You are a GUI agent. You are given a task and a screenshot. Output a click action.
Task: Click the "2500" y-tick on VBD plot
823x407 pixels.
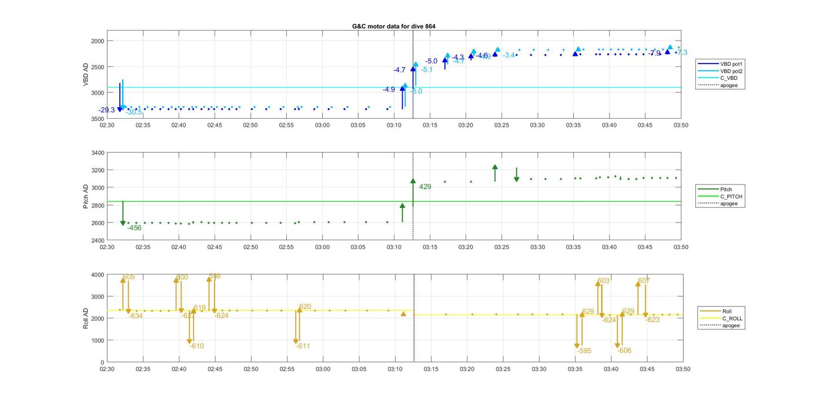(97, 67)
